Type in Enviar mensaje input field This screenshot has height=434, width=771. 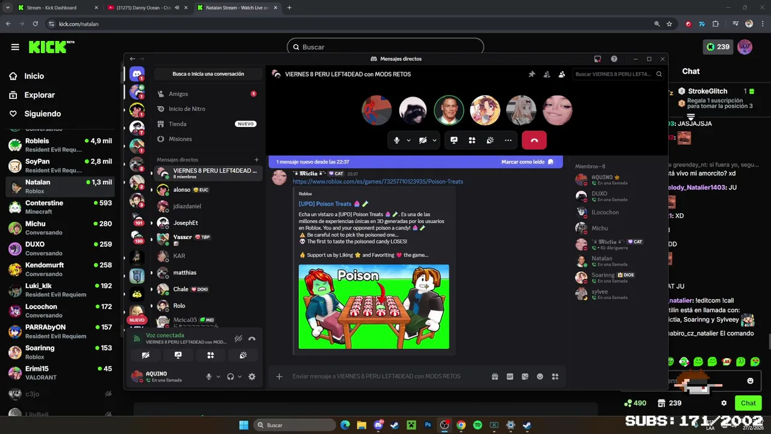[x=376, y=377]
